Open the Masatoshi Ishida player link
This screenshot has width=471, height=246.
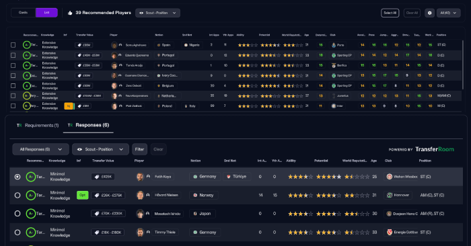pos(168,214)
